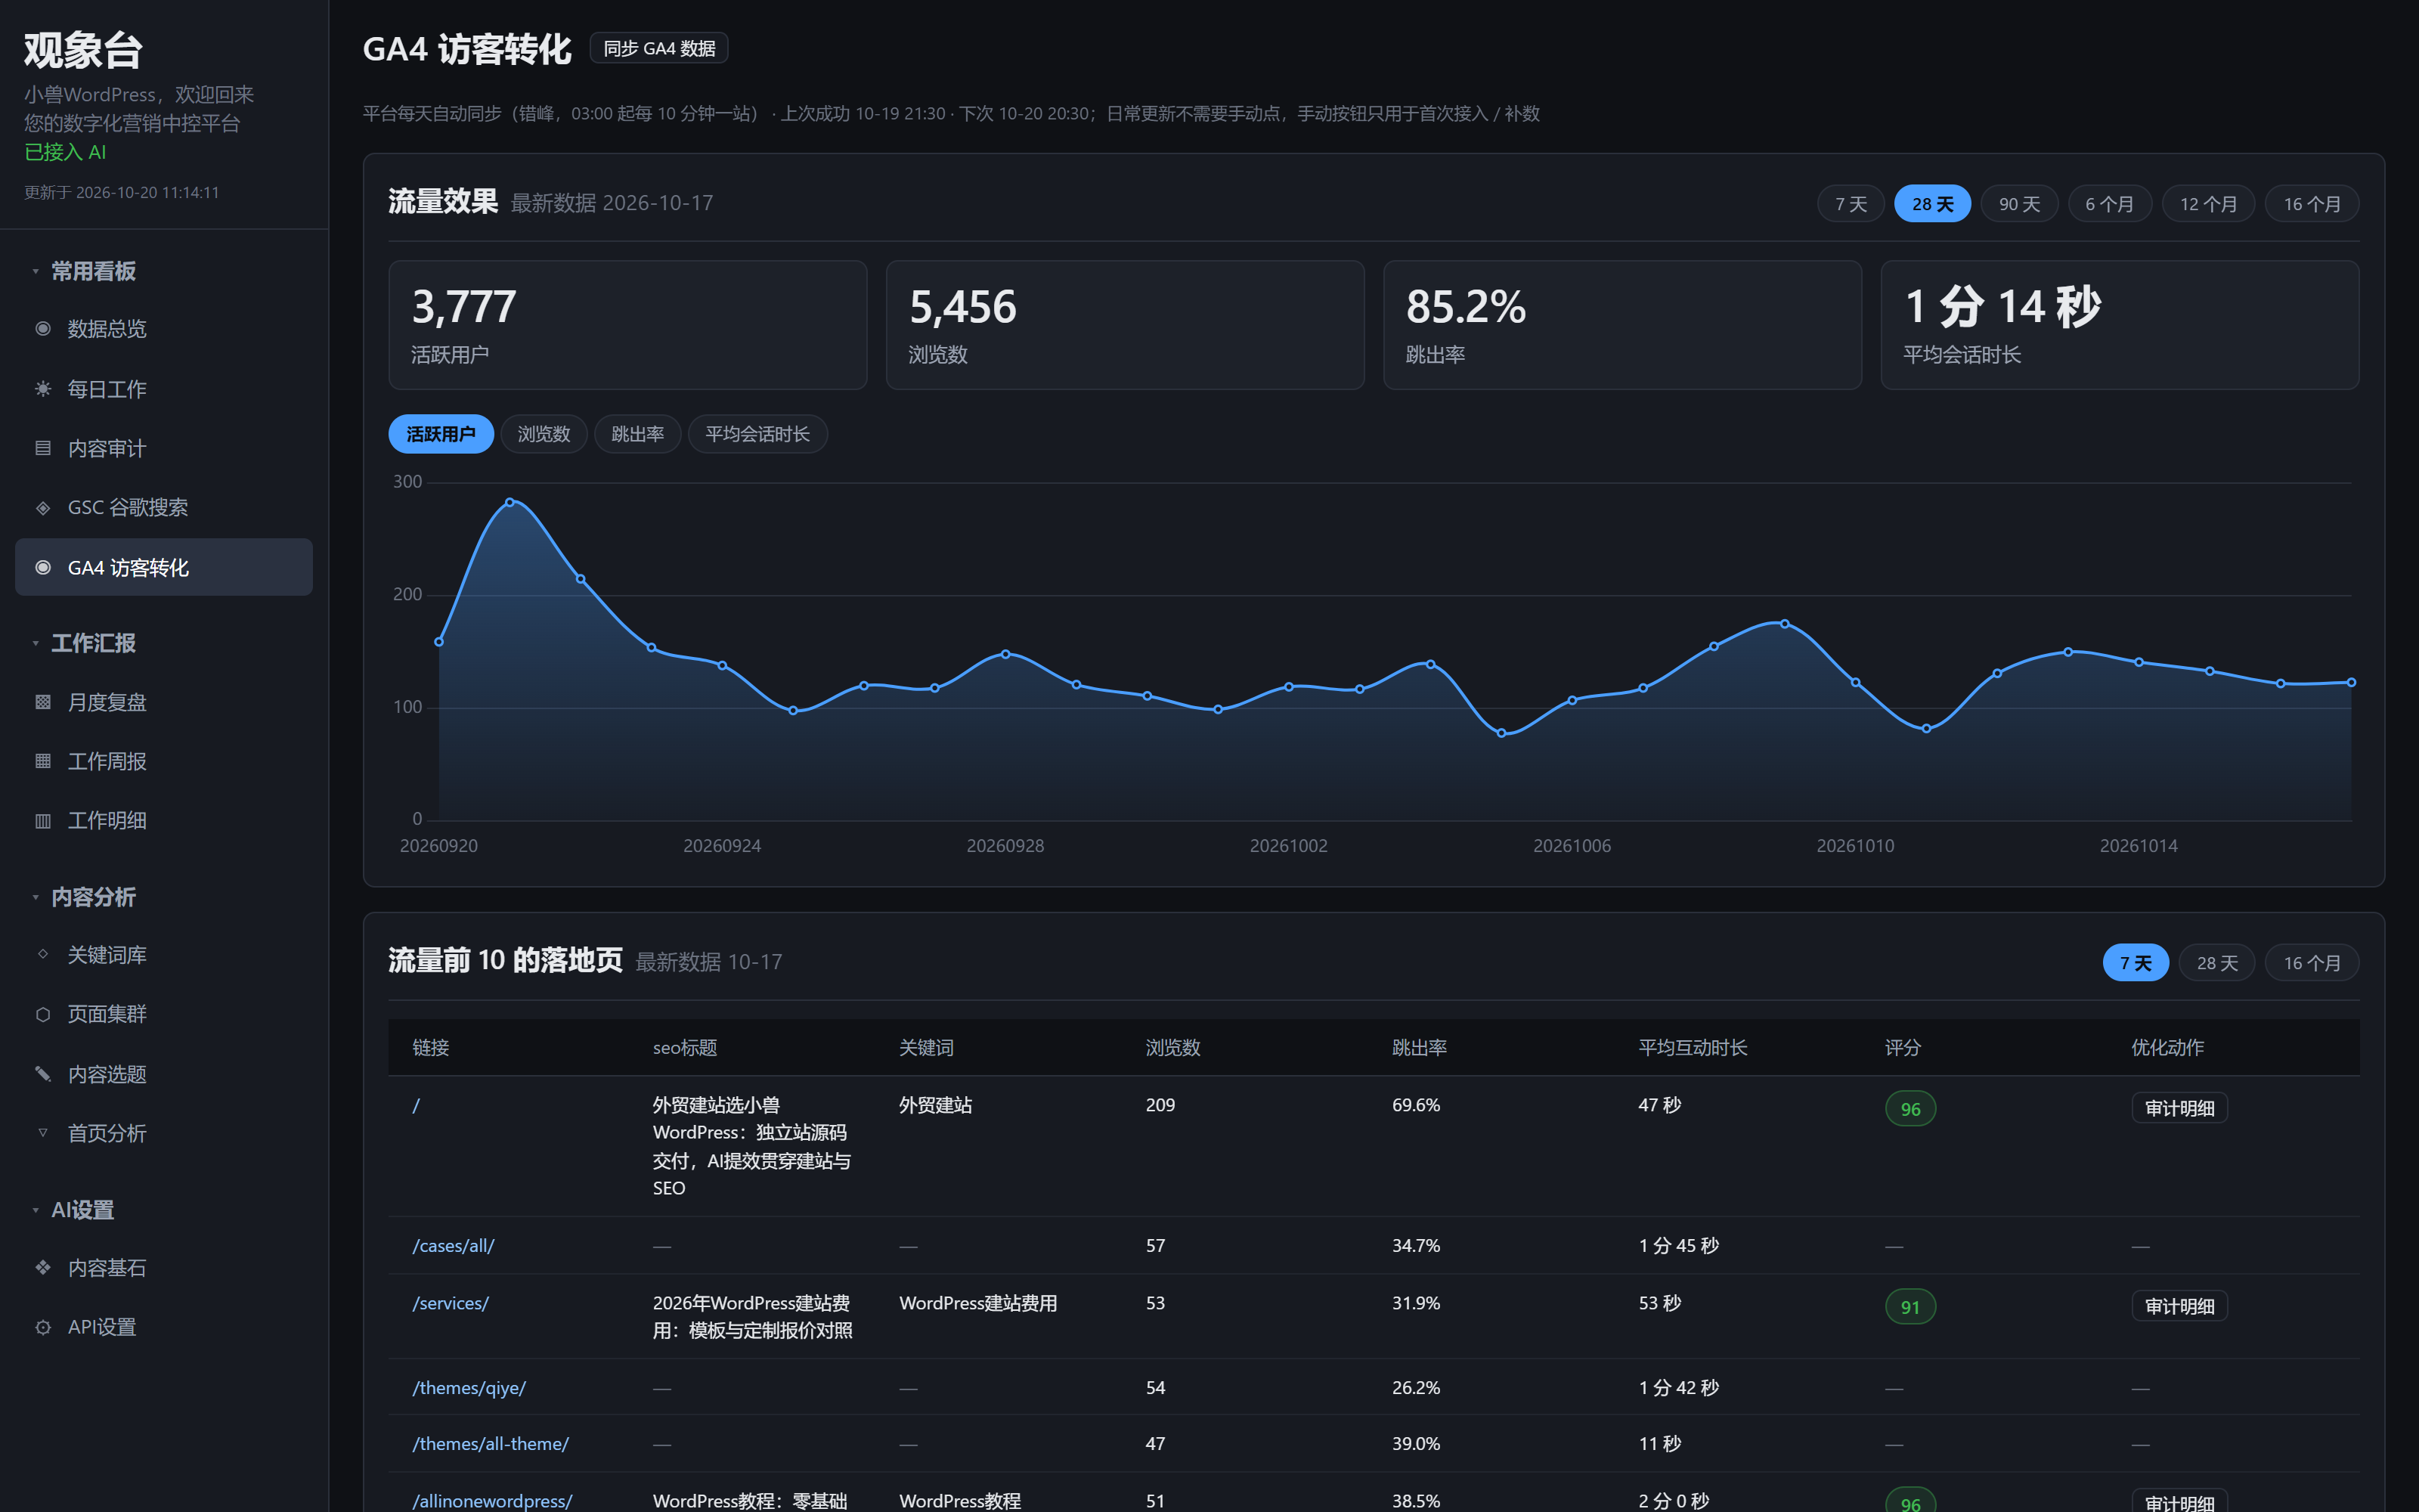Image resolution: width=2419 pixels, height=1512 pixels.
Task: Click the 关键词库 small diamond icon
Action: (x=43, y=954)
